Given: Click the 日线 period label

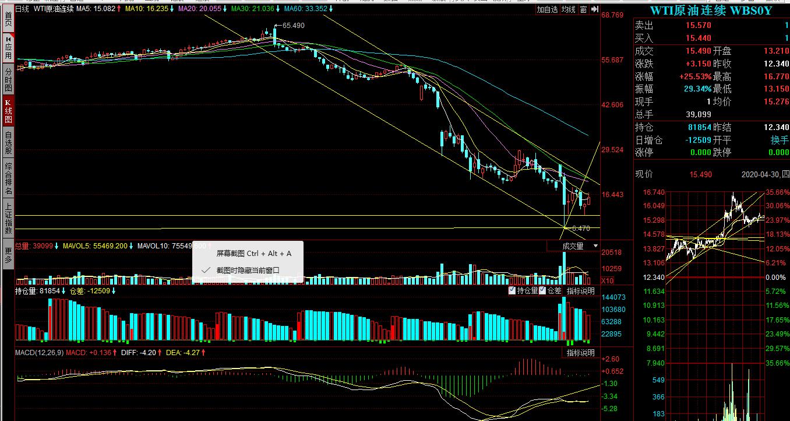Looking at the screenshot, I should [x=22, y=9].
